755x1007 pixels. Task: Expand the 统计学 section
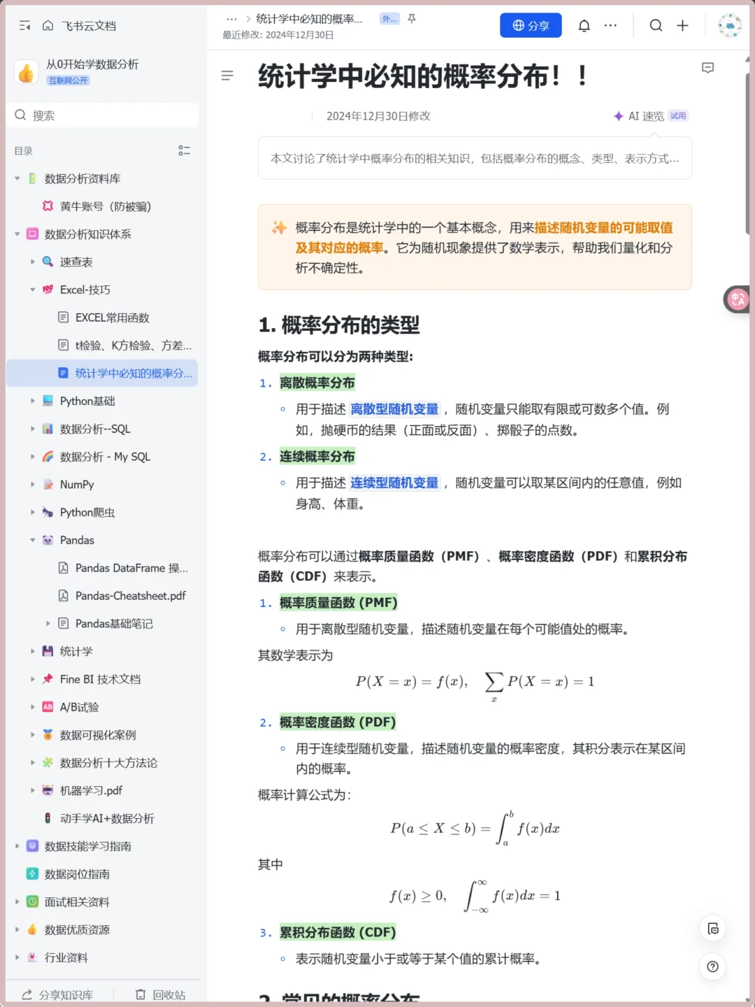[x=33, y=651]
